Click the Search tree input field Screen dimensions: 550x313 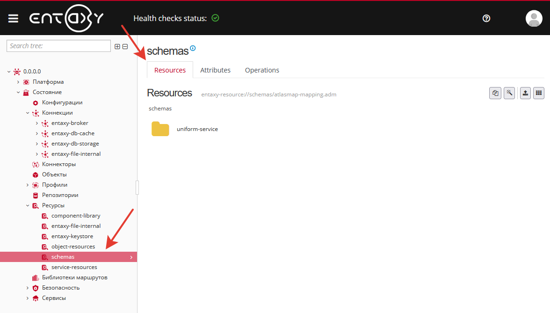(x=58, y=46)
